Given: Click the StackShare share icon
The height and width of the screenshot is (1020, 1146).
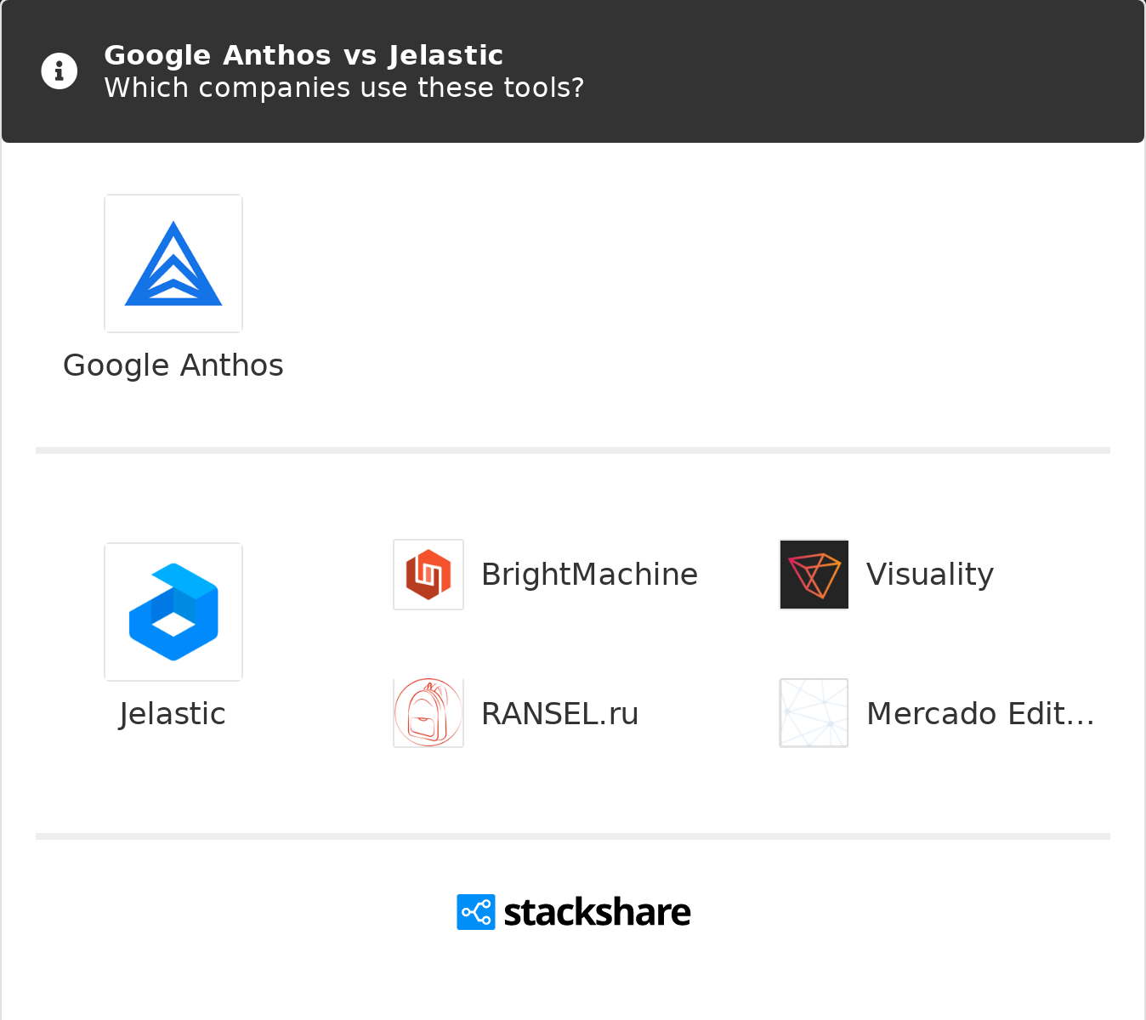Looking at the screenshot, I should 476,912.
